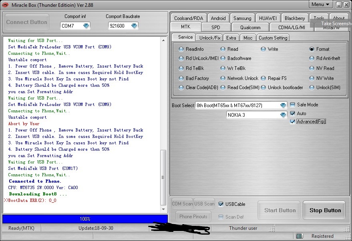Select the Write radio option
The width and height of the screenshot is (352, 241).
coord(263,49)
